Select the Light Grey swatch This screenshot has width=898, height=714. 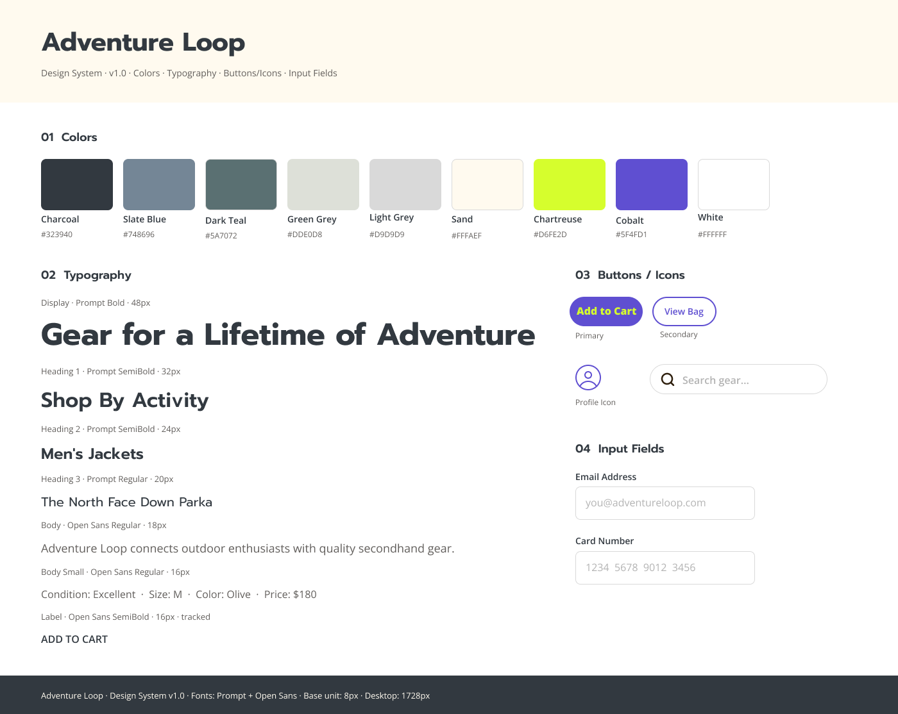pyautogui.click(x=405, y=184)
